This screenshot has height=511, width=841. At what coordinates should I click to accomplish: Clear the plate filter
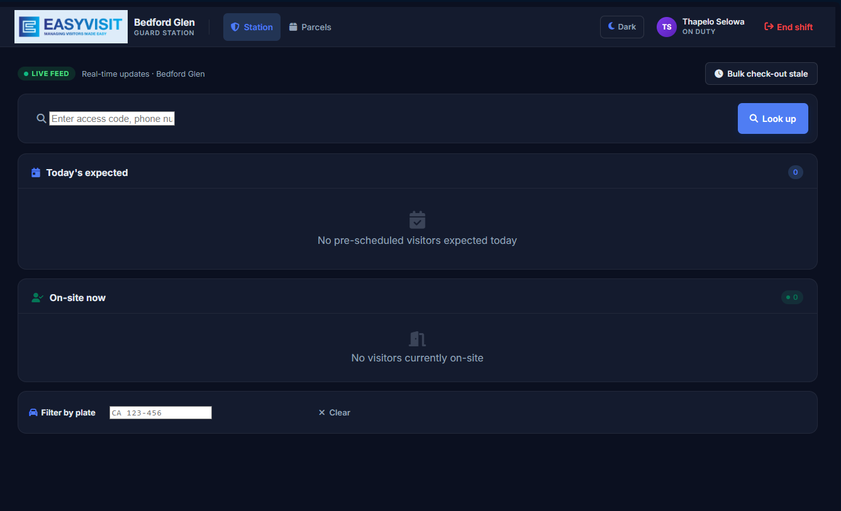coord(334,412)
